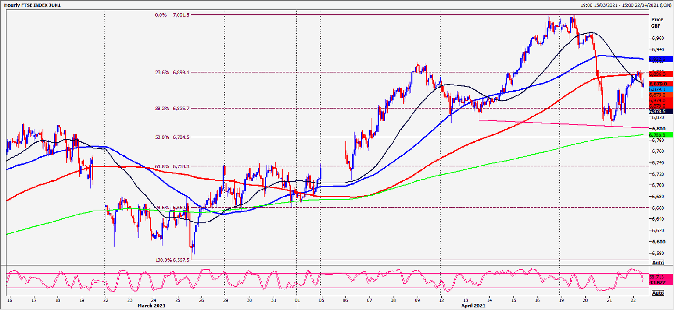The image size is (674, 310).
Task: Click the Hourly FTSE INDEX JUN1 title
Action: coord(32,4)
